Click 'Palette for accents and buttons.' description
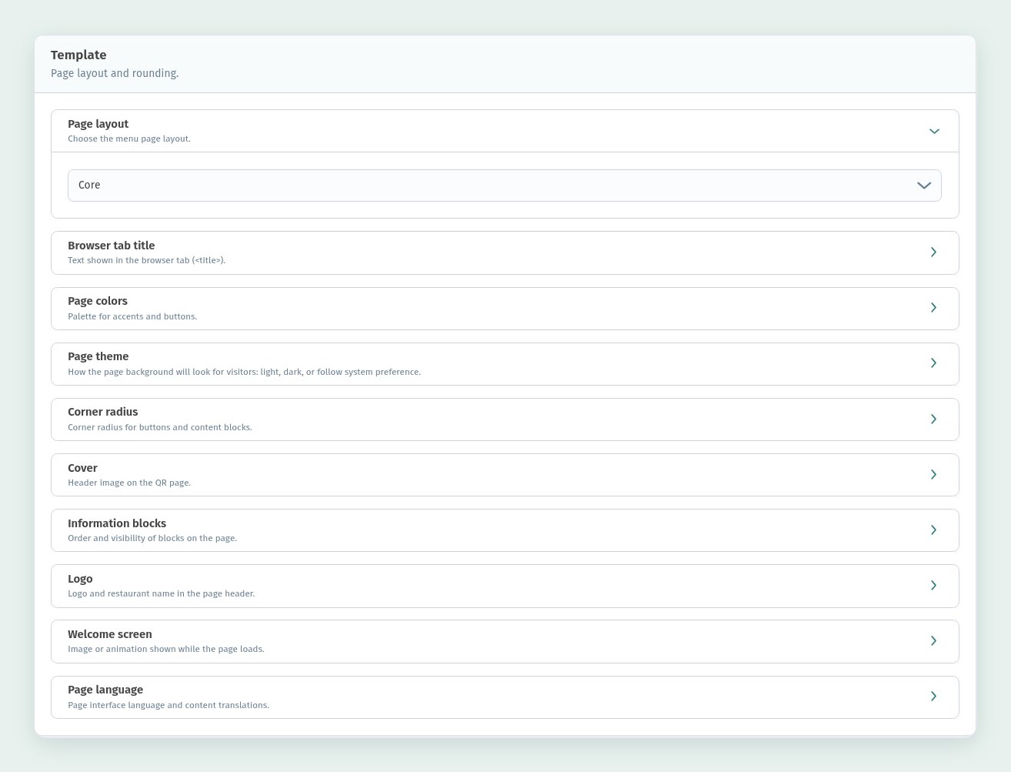Screen dimensions: 1011x772 132,316
